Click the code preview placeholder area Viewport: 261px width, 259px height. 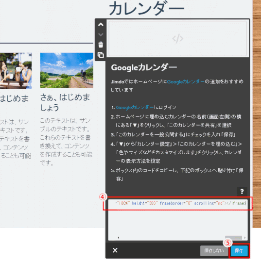[x=177, y=38]
